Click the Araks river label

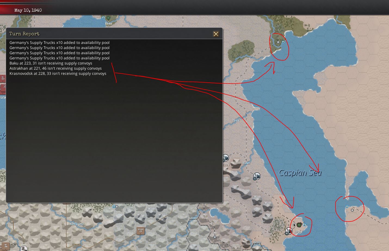[x=257, y=242]
